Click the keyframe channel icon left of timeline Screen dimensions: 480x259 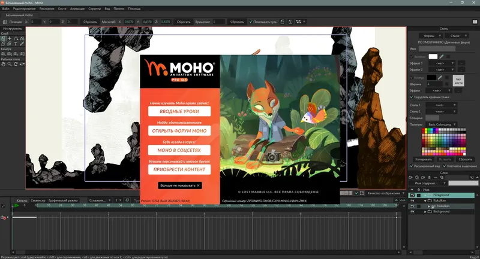(x=4, y=218)
